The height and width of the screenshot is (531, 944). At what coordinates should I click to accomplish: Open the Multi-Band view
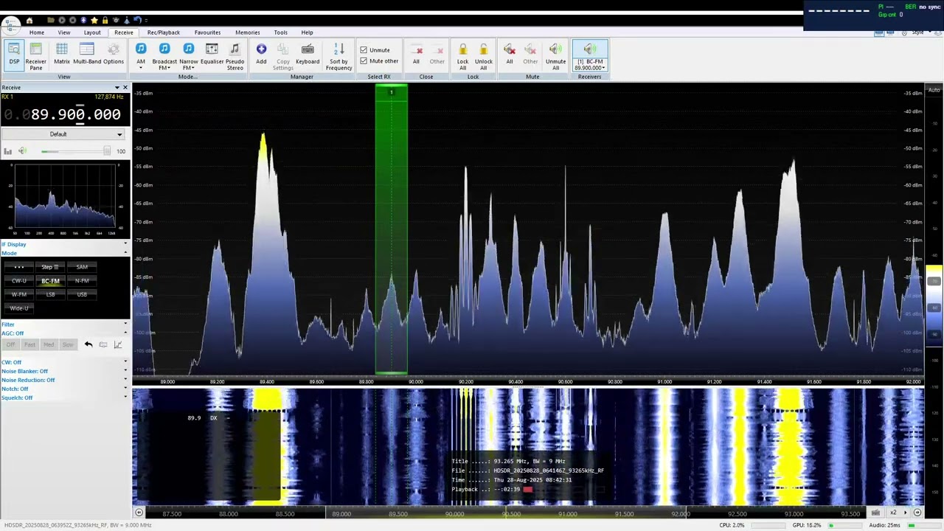87,54
